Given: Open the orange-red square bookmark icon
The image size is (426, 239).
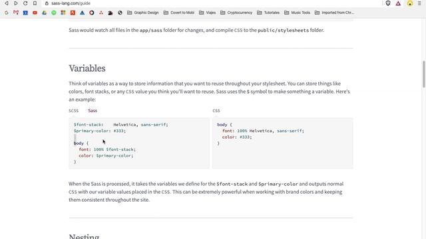Looking at the screenshot, I should 73,13.
